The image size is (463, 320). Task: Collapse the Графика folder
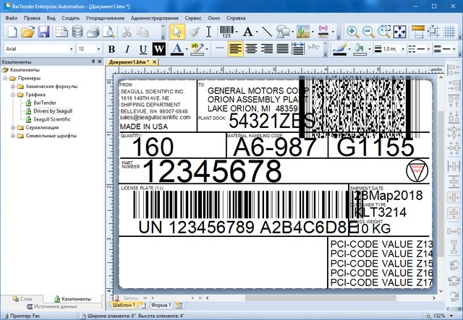13,95
